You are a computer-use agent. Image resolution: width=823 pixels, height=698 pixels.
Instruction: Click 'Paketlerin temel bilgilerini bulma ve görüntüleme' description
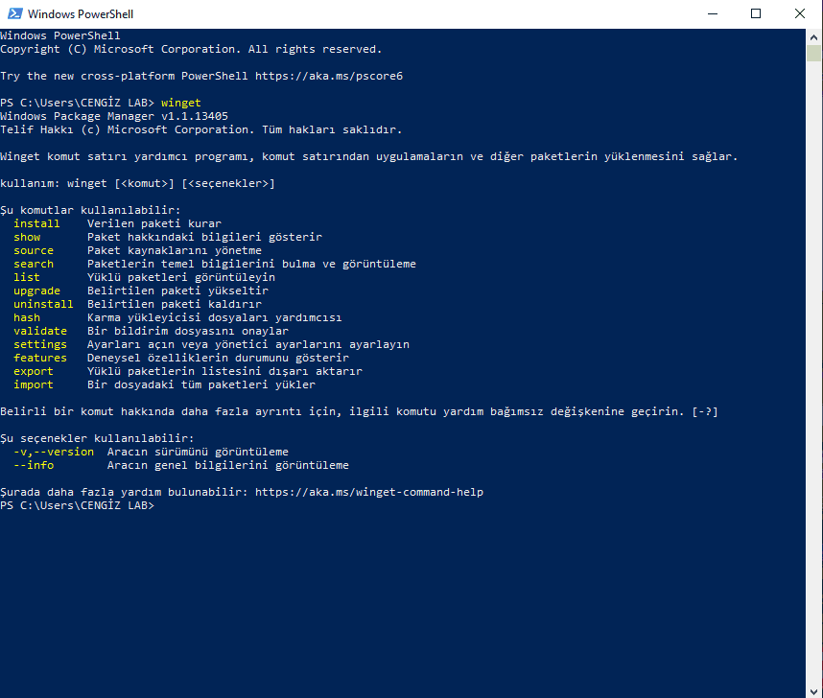(x=251, y=264)
